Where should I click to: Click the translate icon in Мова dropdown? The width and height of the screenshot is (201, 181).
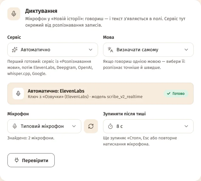click(x=110, y=50)
